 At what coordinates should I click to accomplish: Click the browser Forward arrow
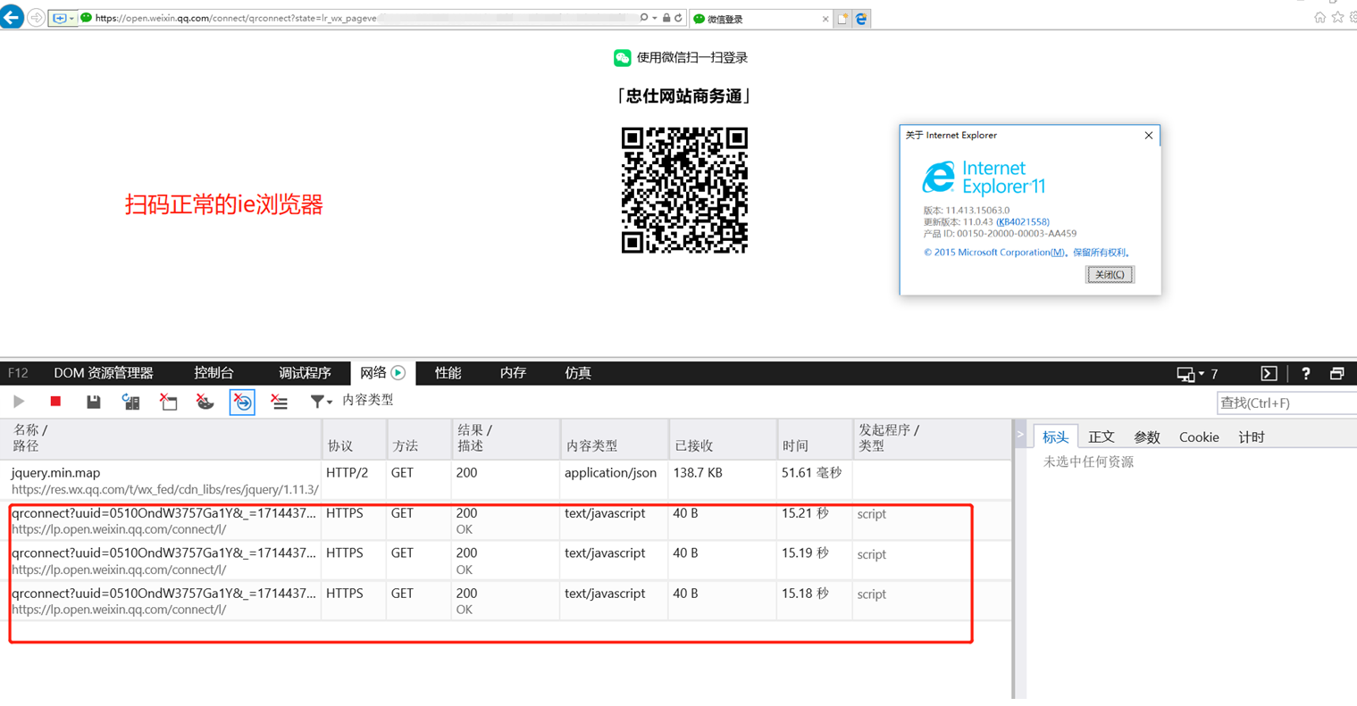(x=37, y=18)
